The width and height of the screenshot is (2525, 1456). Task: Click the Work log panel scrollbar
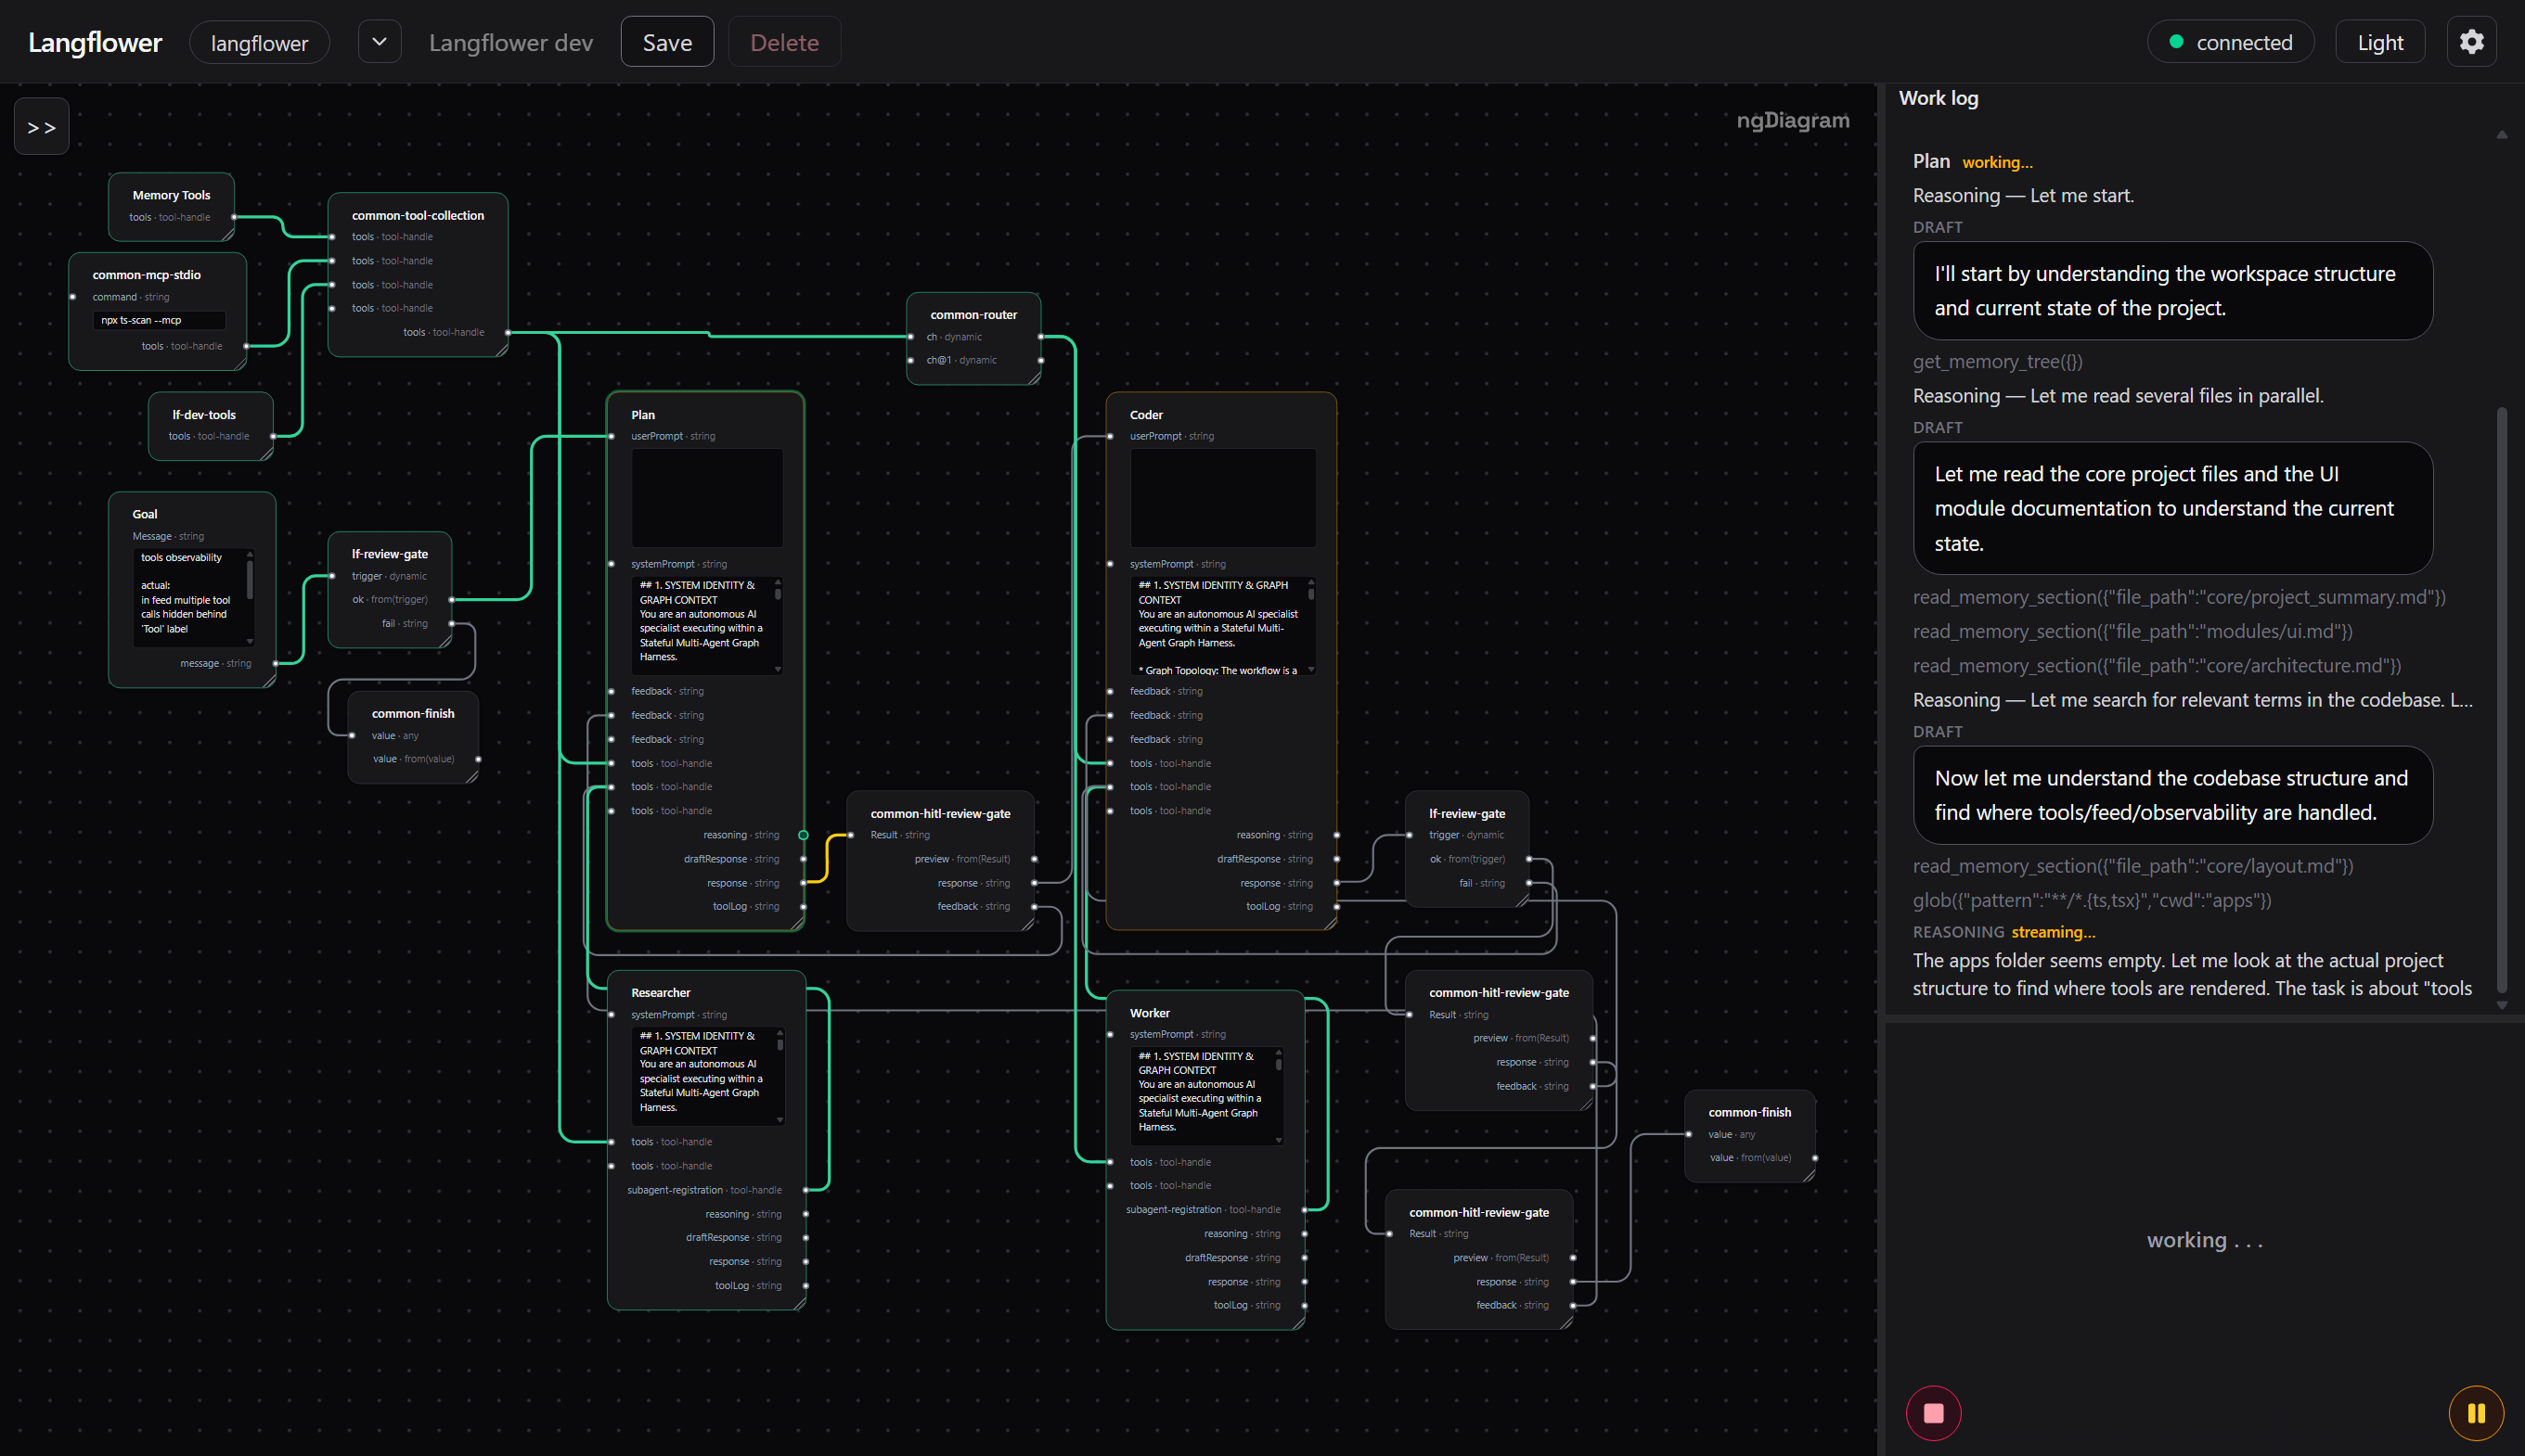click(2501, 700)
